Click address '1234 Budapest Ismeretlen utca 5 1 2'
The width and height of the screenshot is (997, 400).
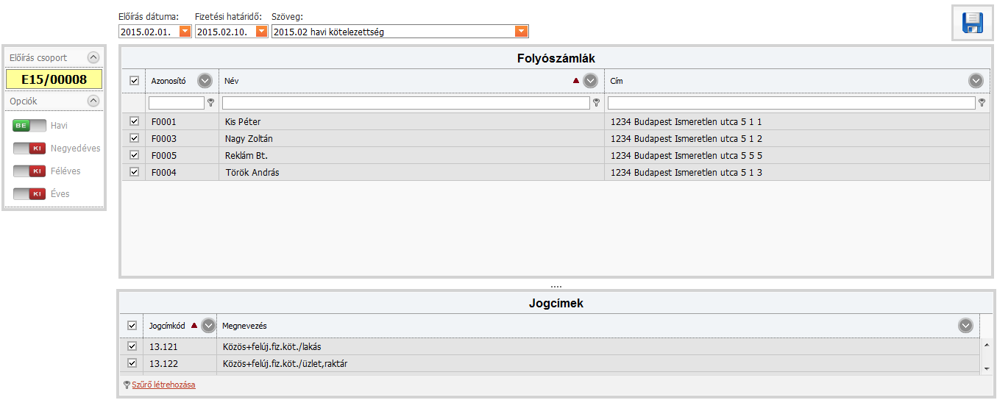pyautogui.click(x=686, y=138)
